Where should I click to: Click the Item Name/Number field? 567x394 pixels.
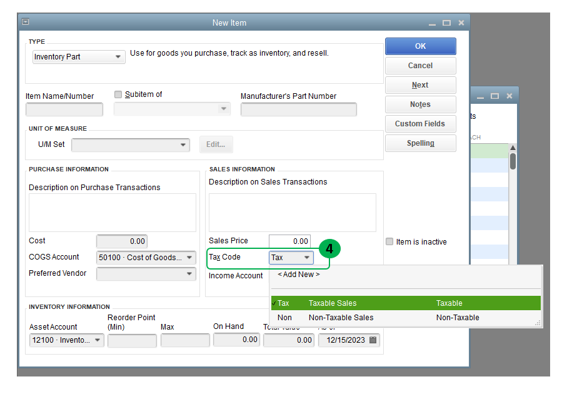pyautogui.click(x=64, y=109)
